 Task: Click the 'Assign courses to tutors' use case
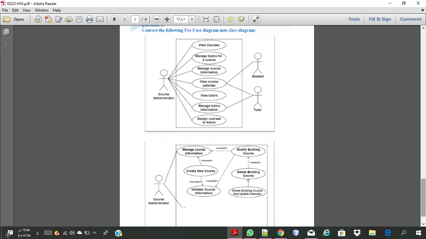pos(209,121)
